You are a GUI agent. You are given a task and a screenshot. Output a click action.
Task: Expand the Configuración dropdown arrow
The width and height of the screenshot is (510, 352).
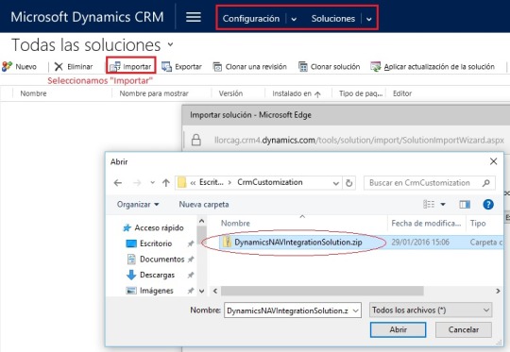point(294,19)
